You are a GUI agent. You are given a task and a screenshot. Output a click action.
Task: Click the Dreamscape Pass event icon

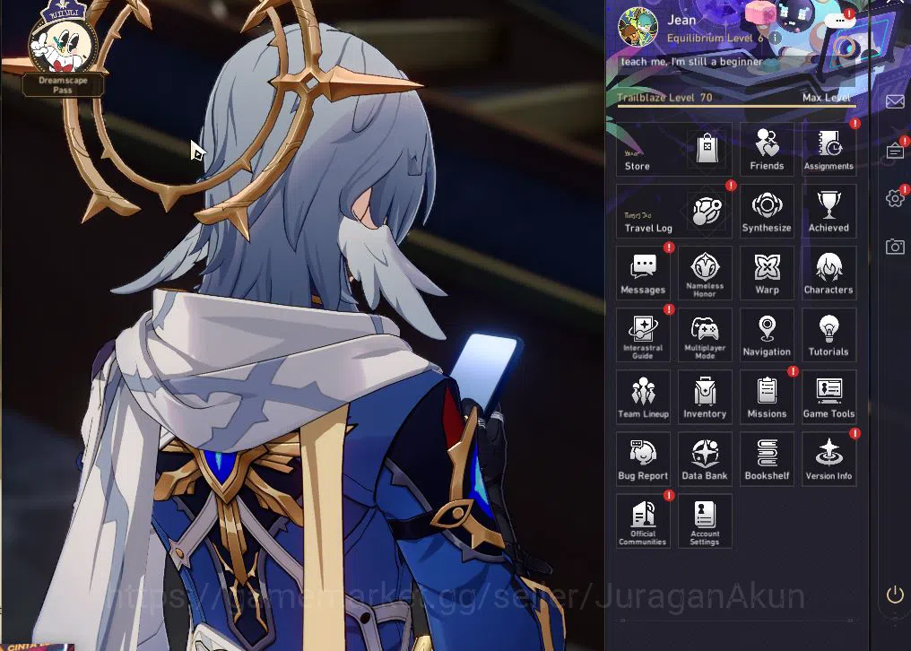click(x=63, y=48)
